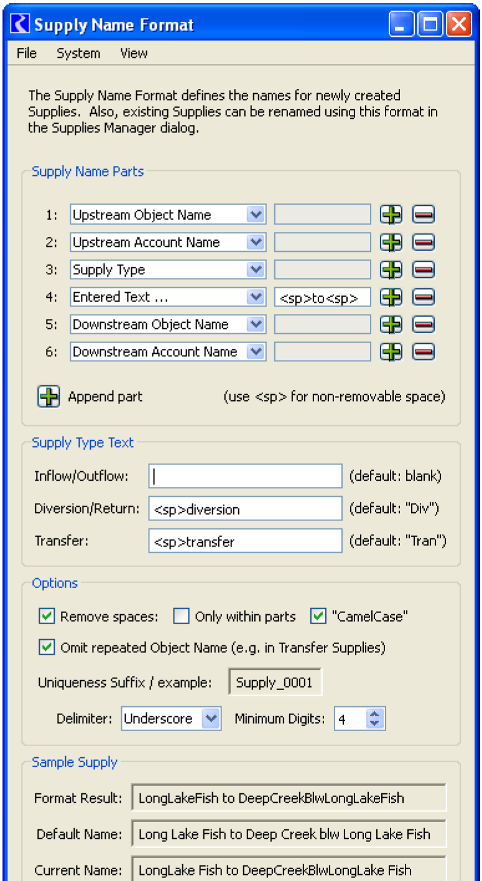Toggle the CamelCase checkbox
Image resolution: width=482 pixels, height=881 pixels.
pos(318,616)
